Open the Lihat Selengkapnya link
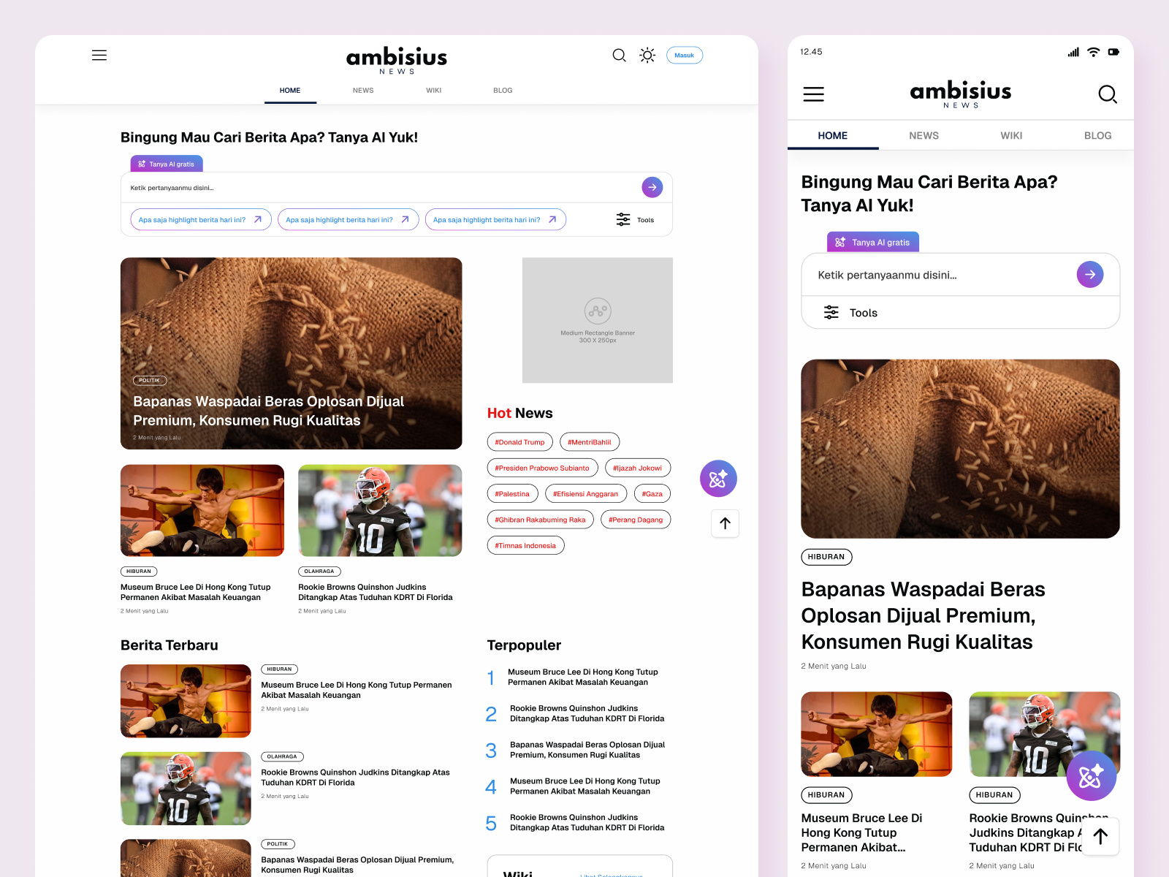The height and width of the screenshot is (877, 1169). tap(612, 875)
